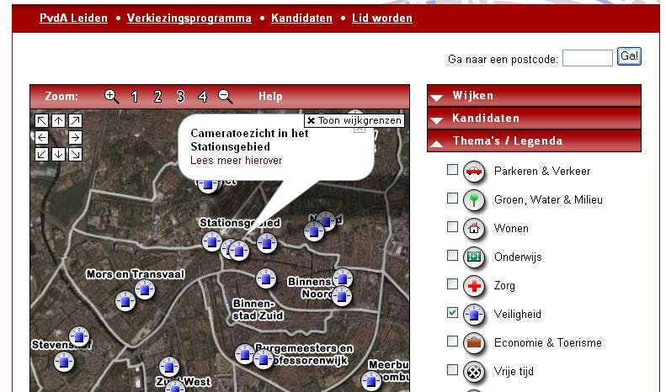Open Lees meer hierover link

click(x=236, y=161)
